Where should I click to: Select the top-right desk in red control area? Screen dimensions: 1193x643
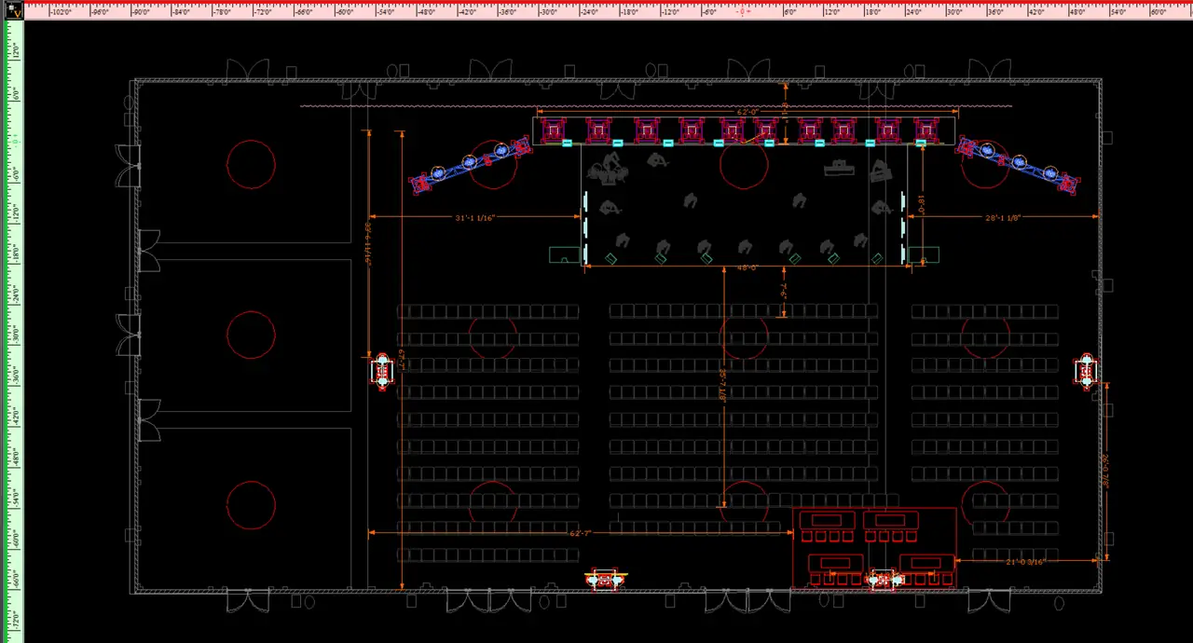pyautogui.click(x=891, y=519)
